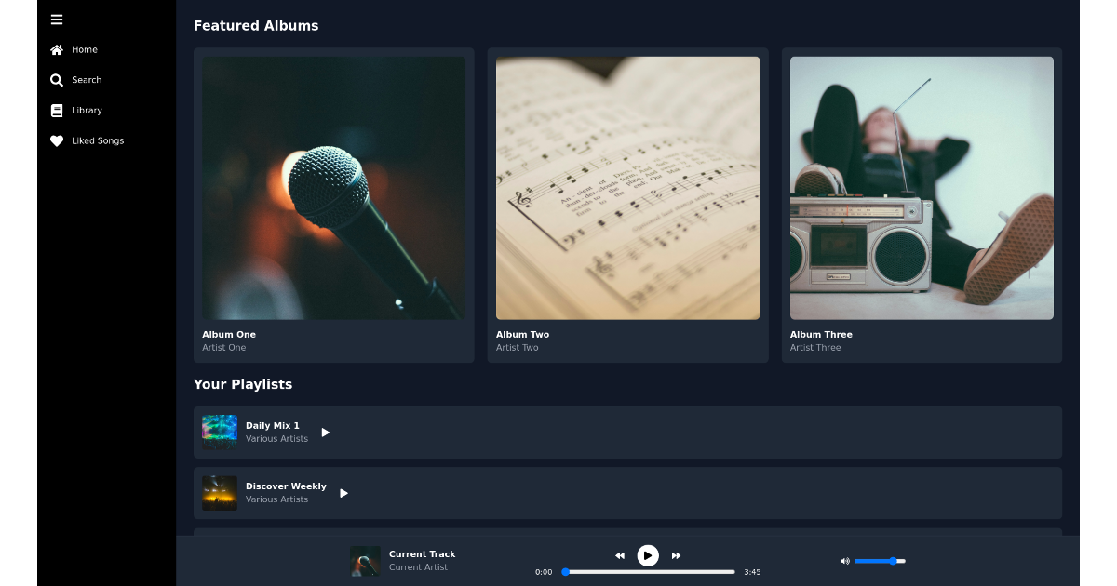Mute audio using the speaker icon
The width and height of the screenshot is (1117, 586).
click(x=844, y=561)
